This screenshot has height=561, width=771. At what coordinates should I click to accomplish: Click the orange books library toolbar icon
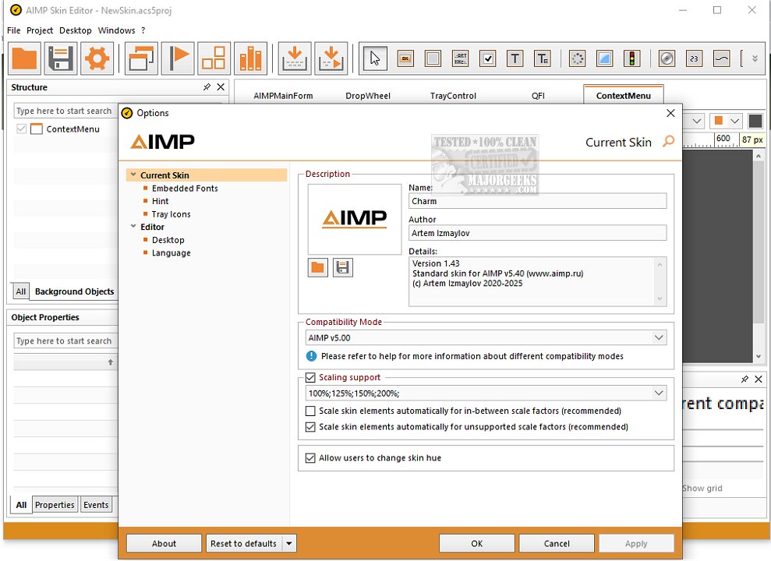[x=250, y=58]
